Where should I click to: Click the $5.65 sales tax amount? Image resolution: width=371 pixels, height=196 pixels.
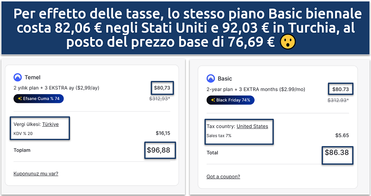click(342, 135)
